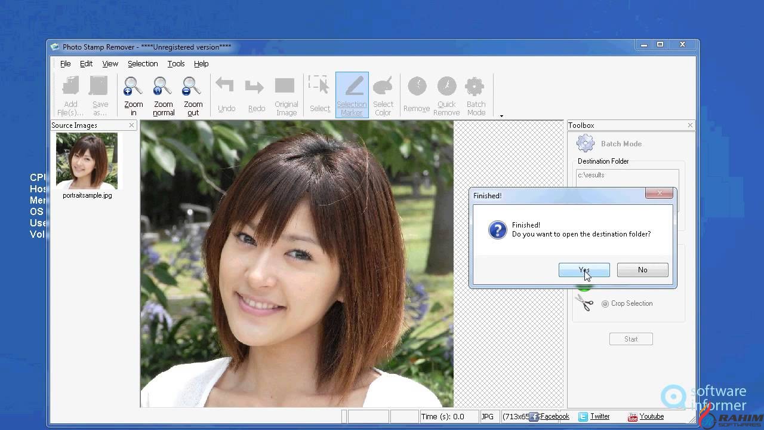Click the Time (s): 0.0 status entry
Screen dimensions: 764x430
442,416
